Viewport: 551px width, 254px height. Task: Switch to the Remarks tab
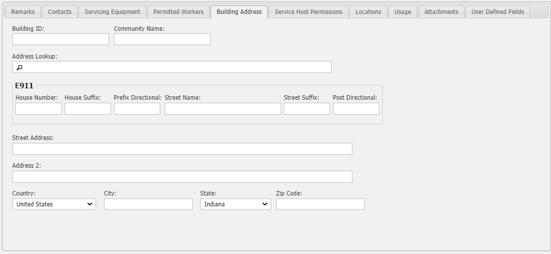[x=23, y=12]
